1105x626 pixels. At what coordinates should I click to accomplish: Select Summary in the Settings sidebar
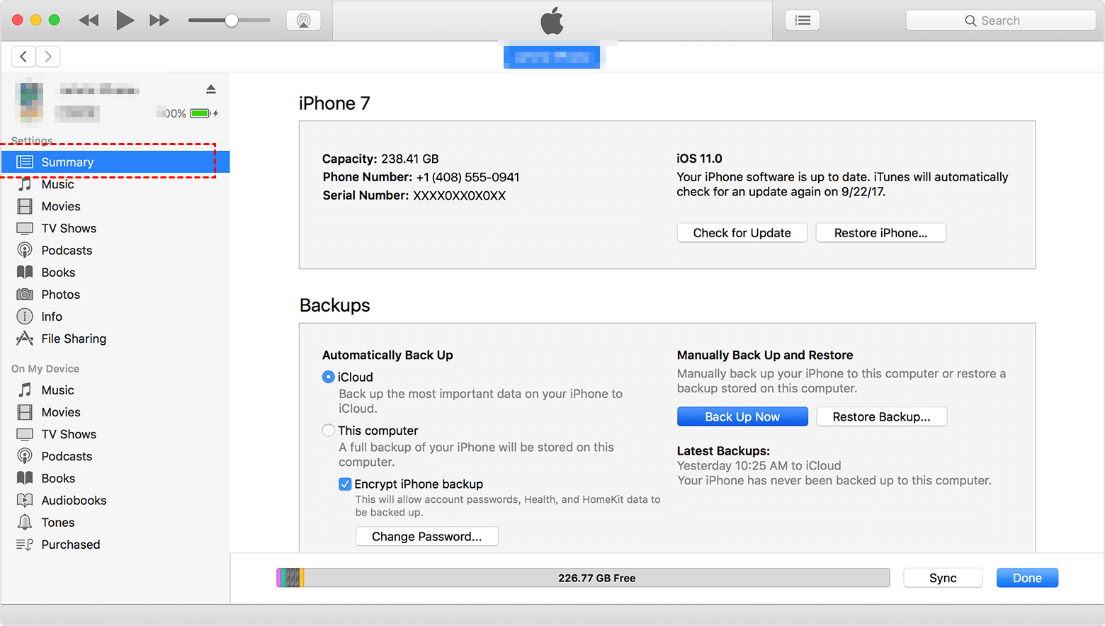[115, 162]
